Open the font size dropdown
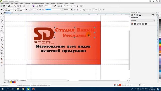Screen dimensions: 161x91 pyautogui.click(x=71, y=10)
